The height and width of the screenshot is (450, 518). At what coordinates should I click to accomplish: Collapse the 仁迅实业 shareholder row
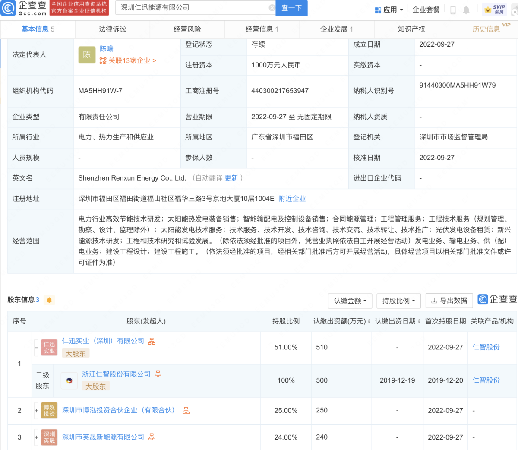(x=36, y=348)
